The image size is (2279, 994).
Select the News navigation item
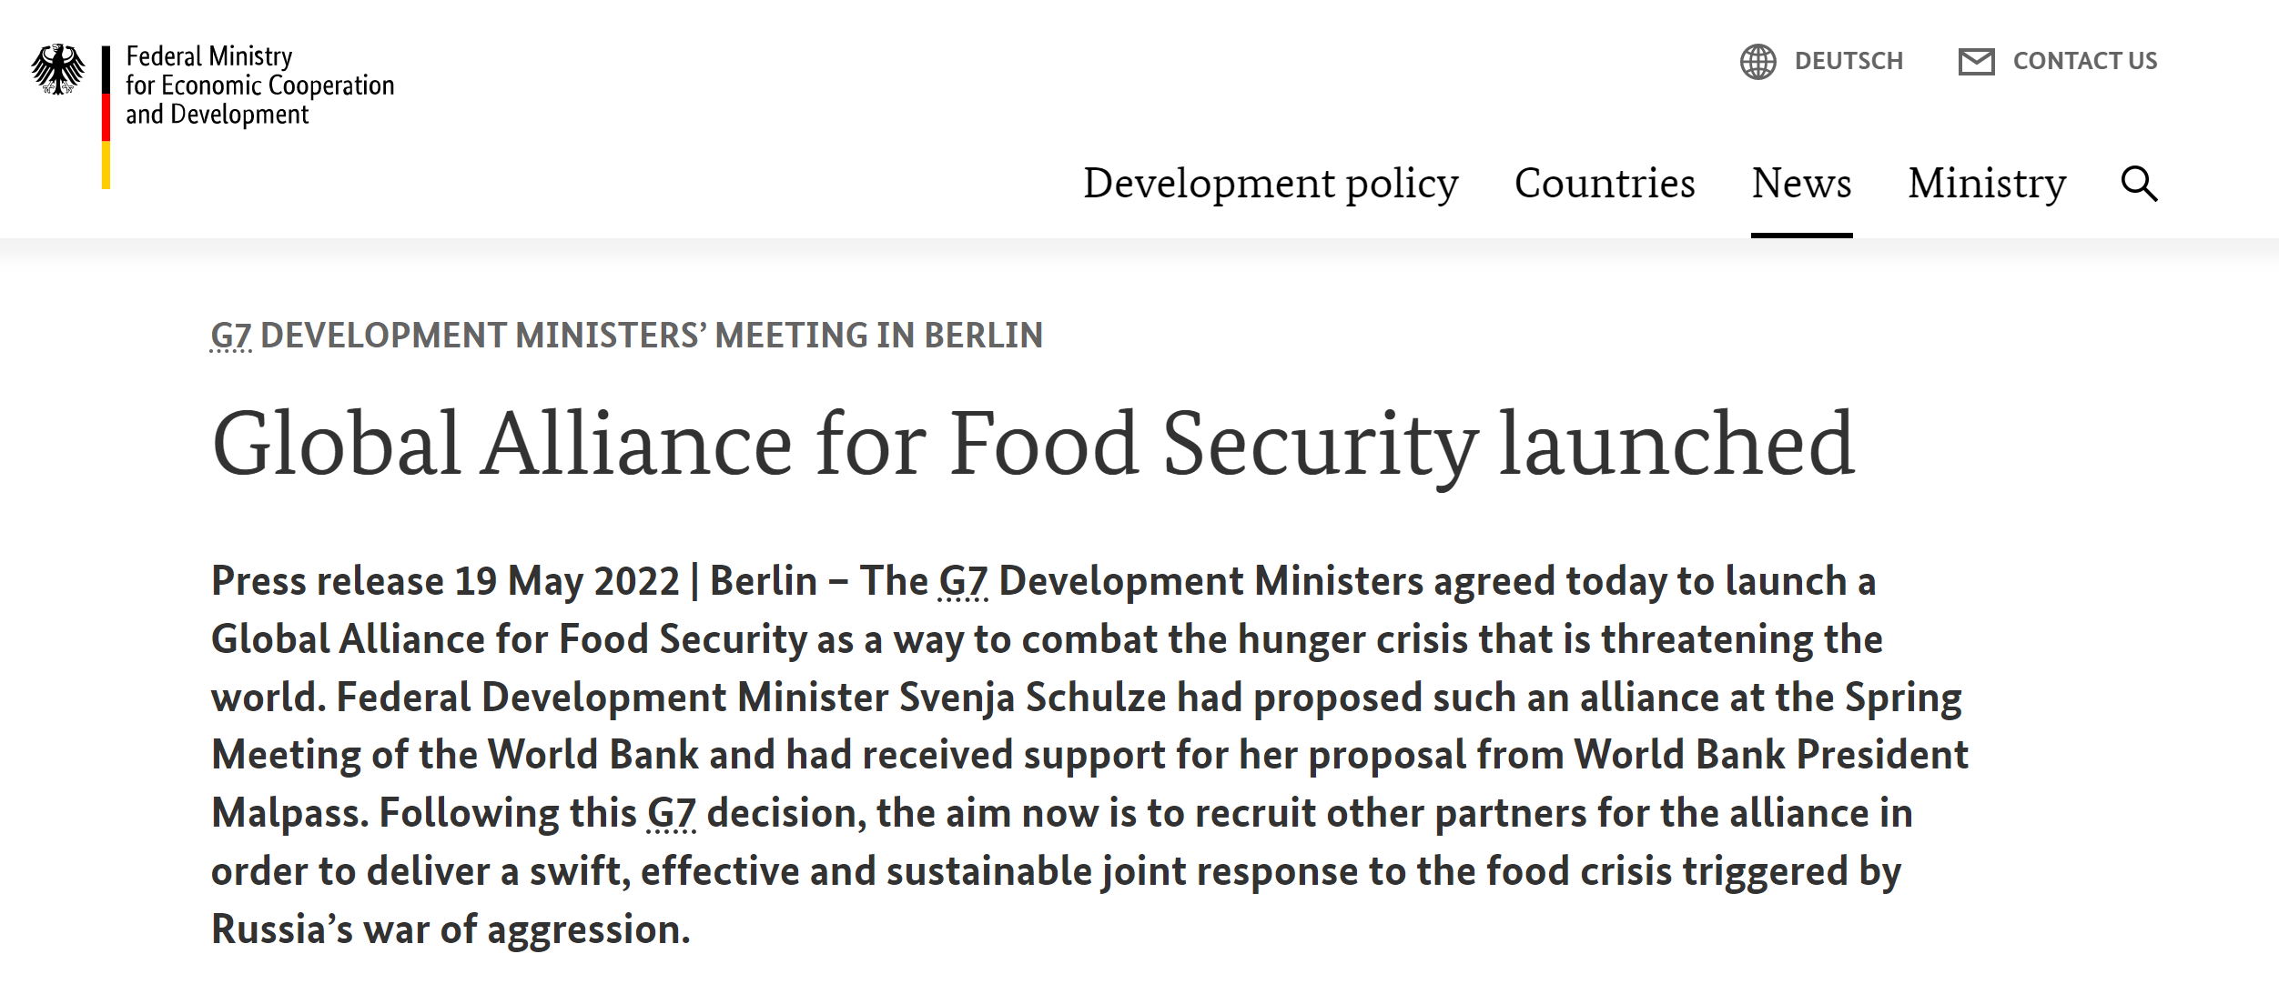[1801, 184]
